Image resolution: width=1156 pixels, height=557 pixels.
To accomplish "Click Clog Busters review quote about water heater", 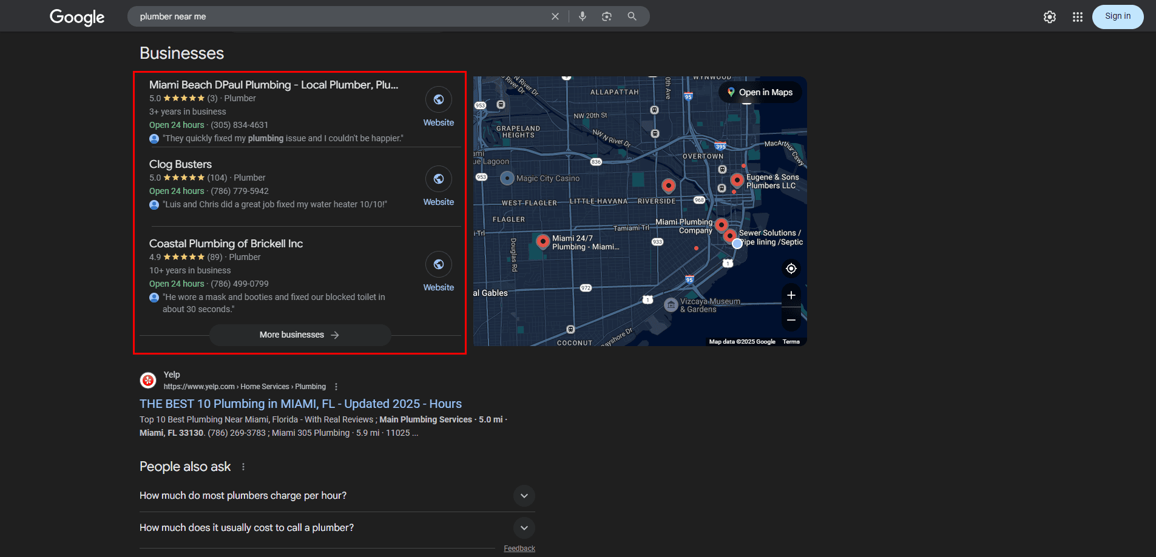I will pyautogui.click(x=275, y=204).
